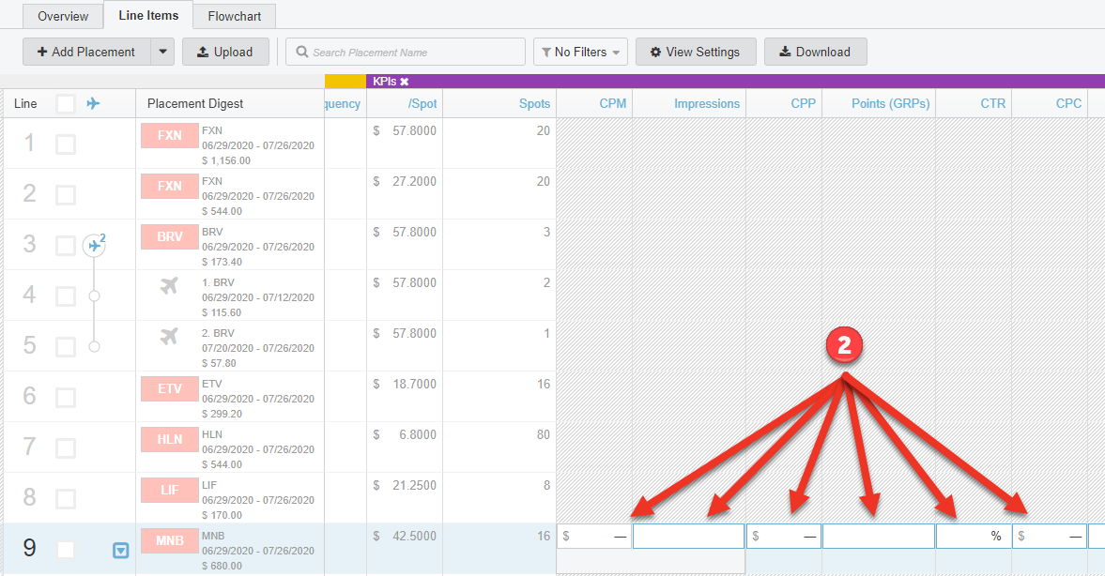Open the Flowchart tab
This screenshot has height=576, width=1105.
(x=235, y=16)
